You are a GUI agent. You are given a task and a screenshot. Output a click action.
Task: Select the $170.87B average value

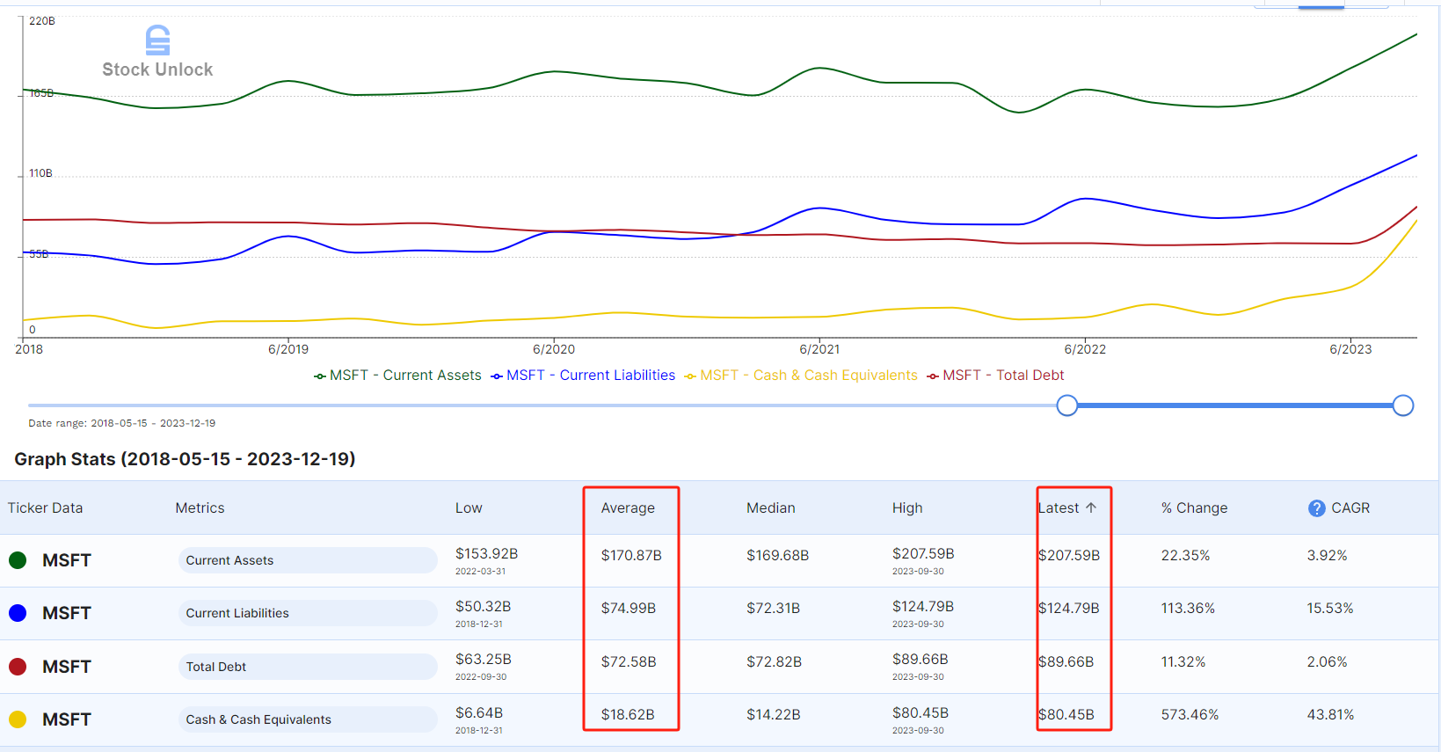631,556
